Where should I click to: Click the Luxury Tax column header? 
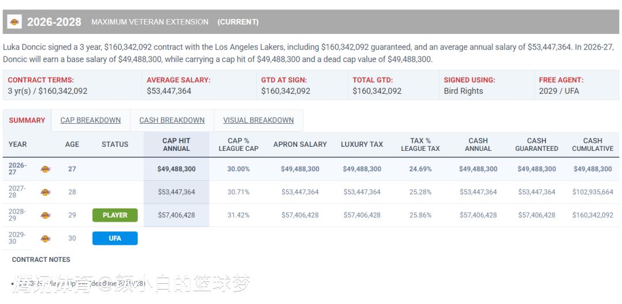click(362, 145)
